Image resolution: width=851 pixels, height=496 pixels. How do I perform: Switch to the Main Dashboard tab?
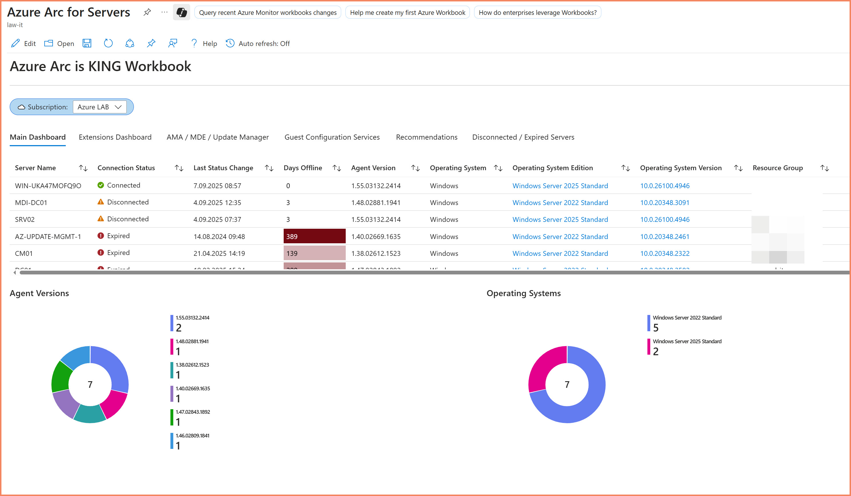[x=38, y=137]
